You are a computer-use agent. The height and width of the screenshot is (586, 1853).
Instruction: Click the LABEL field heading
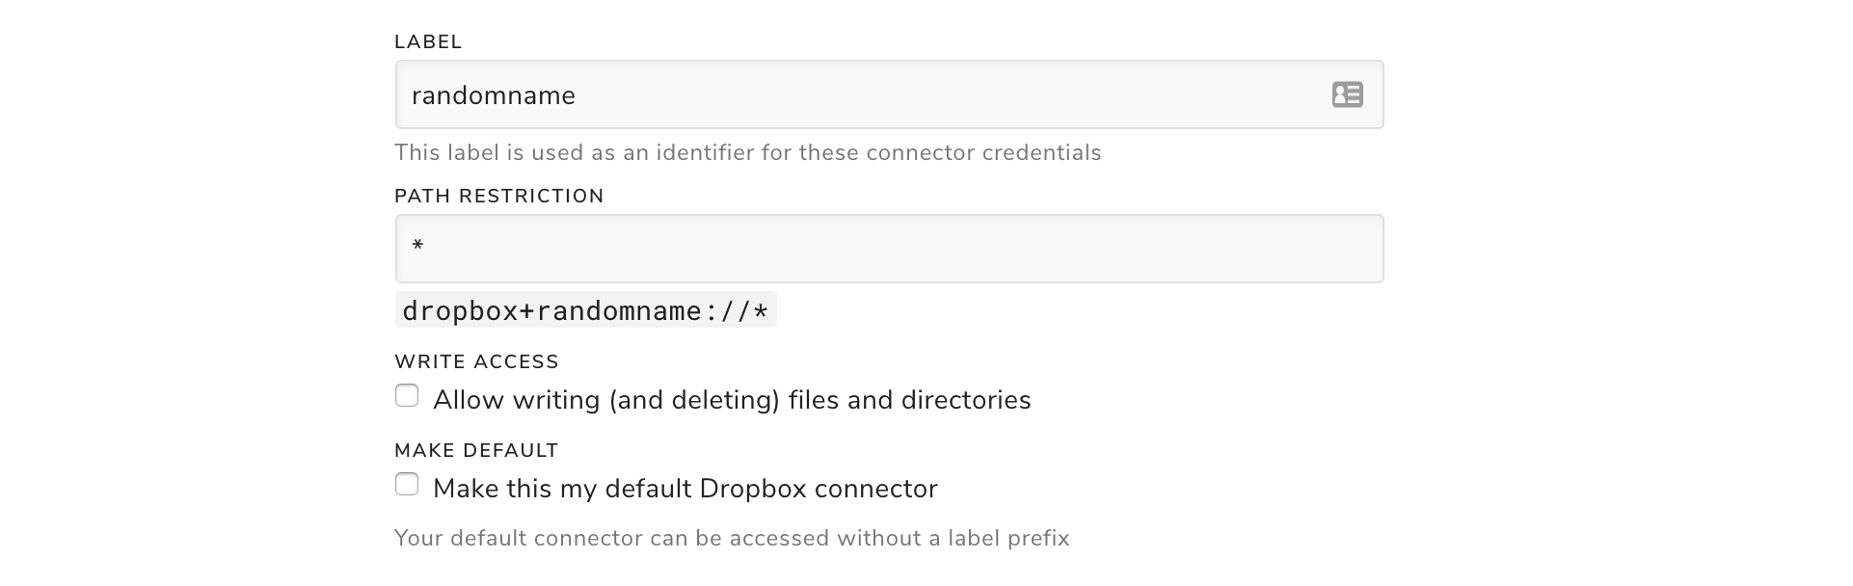tap(428, 41)
